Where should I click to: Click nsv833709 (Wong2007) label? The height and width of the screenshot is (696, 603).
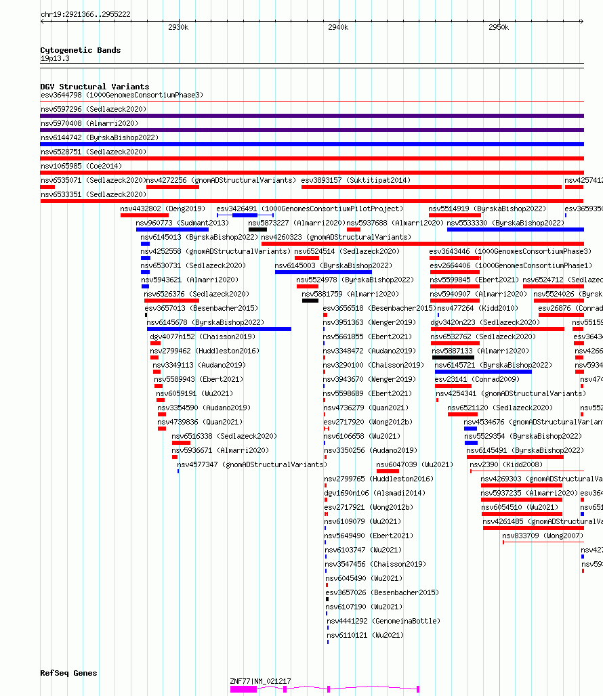click(543, 536)
